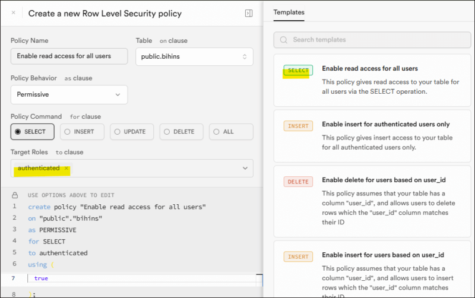
Task: Expand the Target Roles dropdown chevron
Action: (x=245, y=169)
